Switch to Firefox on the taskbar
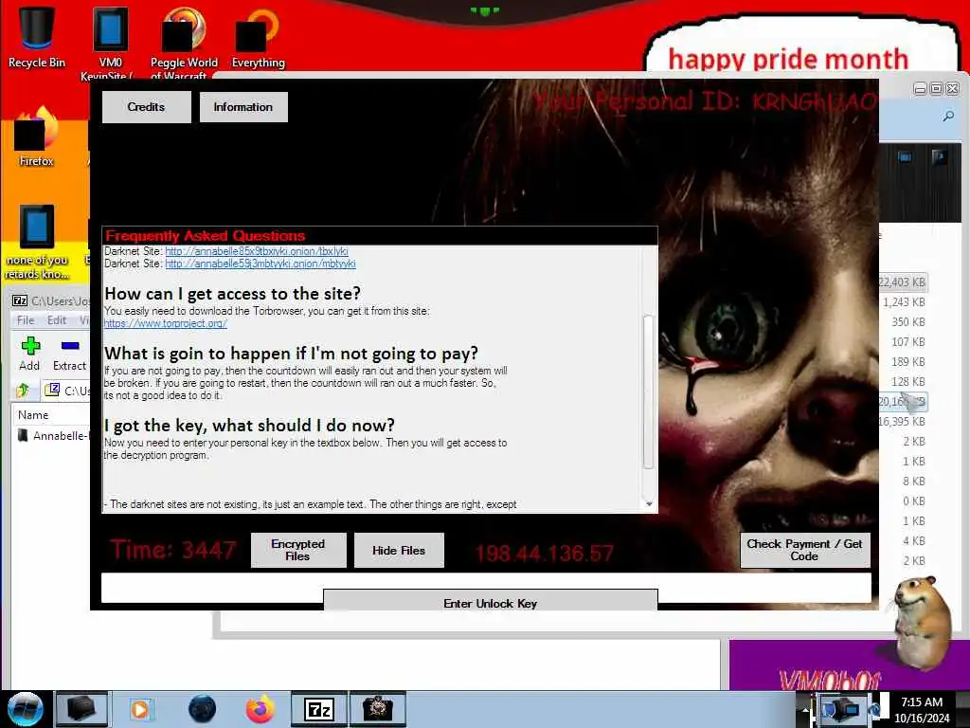The image size is (970, 728). point(260,709)
